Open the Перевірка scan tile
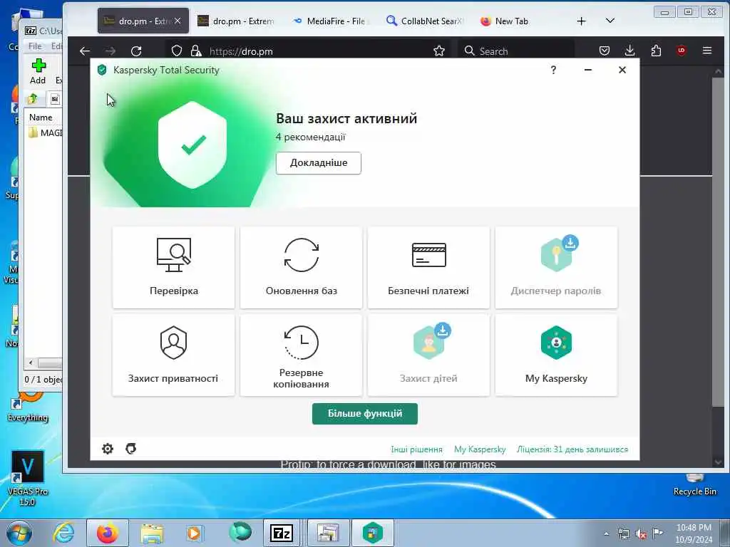730x547 pixels. point(174,268)
